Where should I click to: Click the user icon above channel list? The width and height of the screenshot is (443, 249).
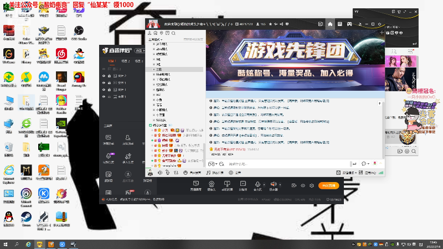click(150, 33)
